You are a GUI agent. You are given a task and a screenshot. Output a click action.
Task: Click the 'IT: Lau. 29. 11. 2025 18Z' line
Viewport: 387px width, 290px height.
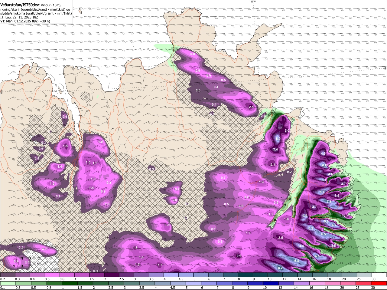[19, 17]
